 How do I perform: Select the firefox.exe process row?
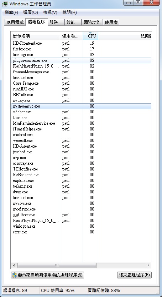click(81, 49)
